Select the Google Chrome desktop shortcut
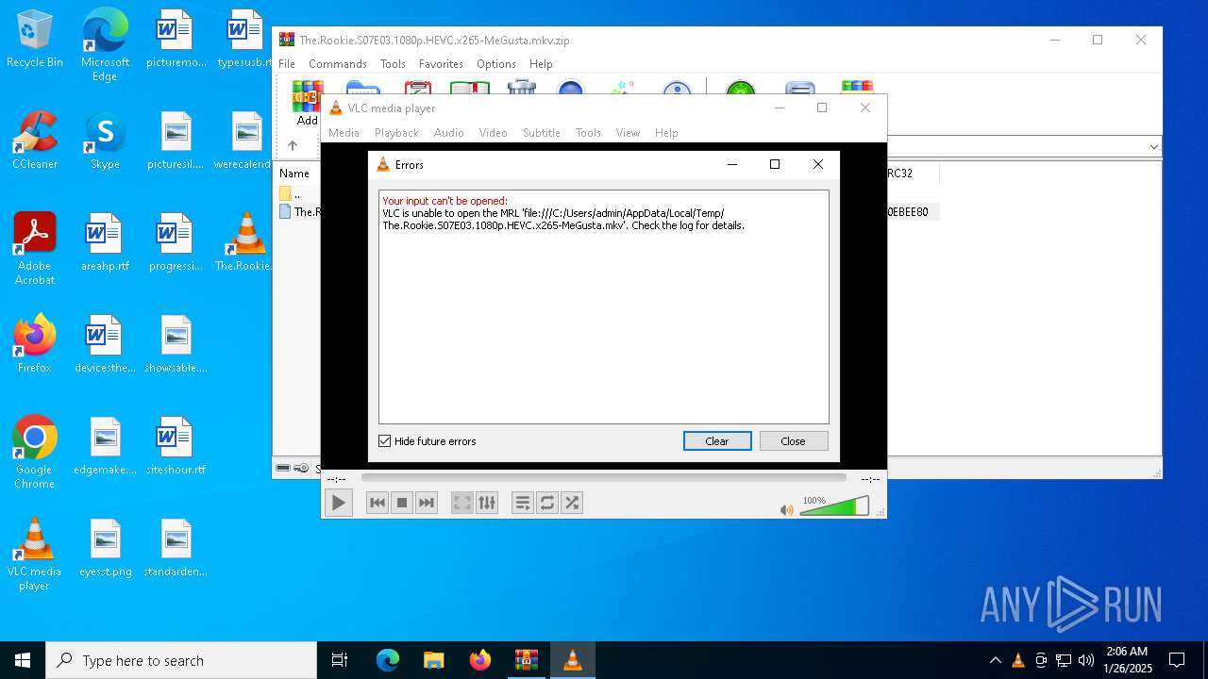This screenshot has width=1208, height=679. coord(35,453)
